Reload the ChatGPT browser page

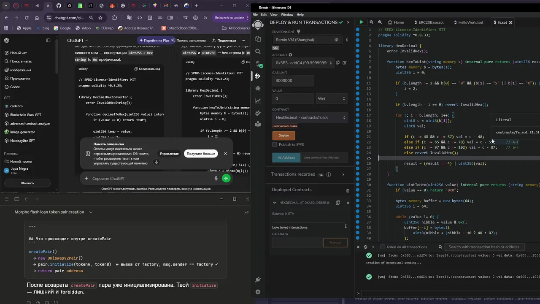click(27, 18)
